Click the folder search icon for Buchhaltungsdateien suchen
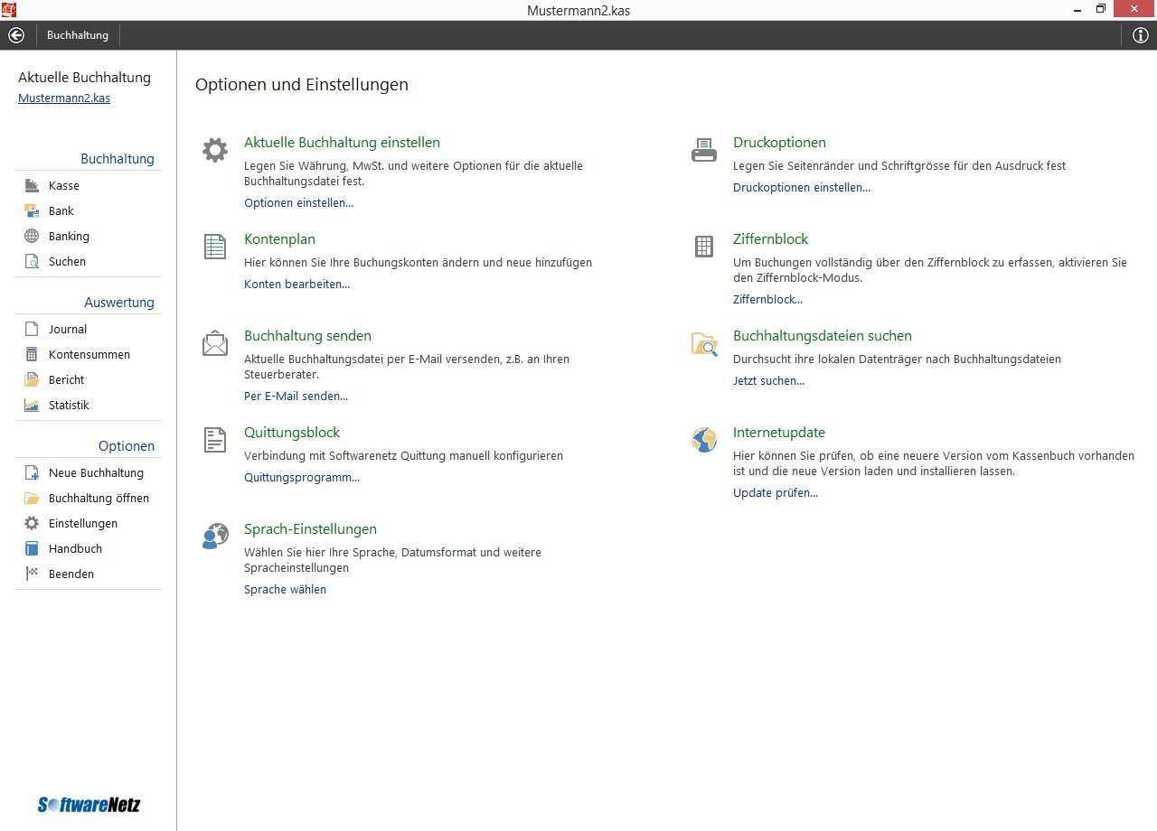The height and width of the screenshot is (831, 1157). pyautogui.click(x=704, y=343)
